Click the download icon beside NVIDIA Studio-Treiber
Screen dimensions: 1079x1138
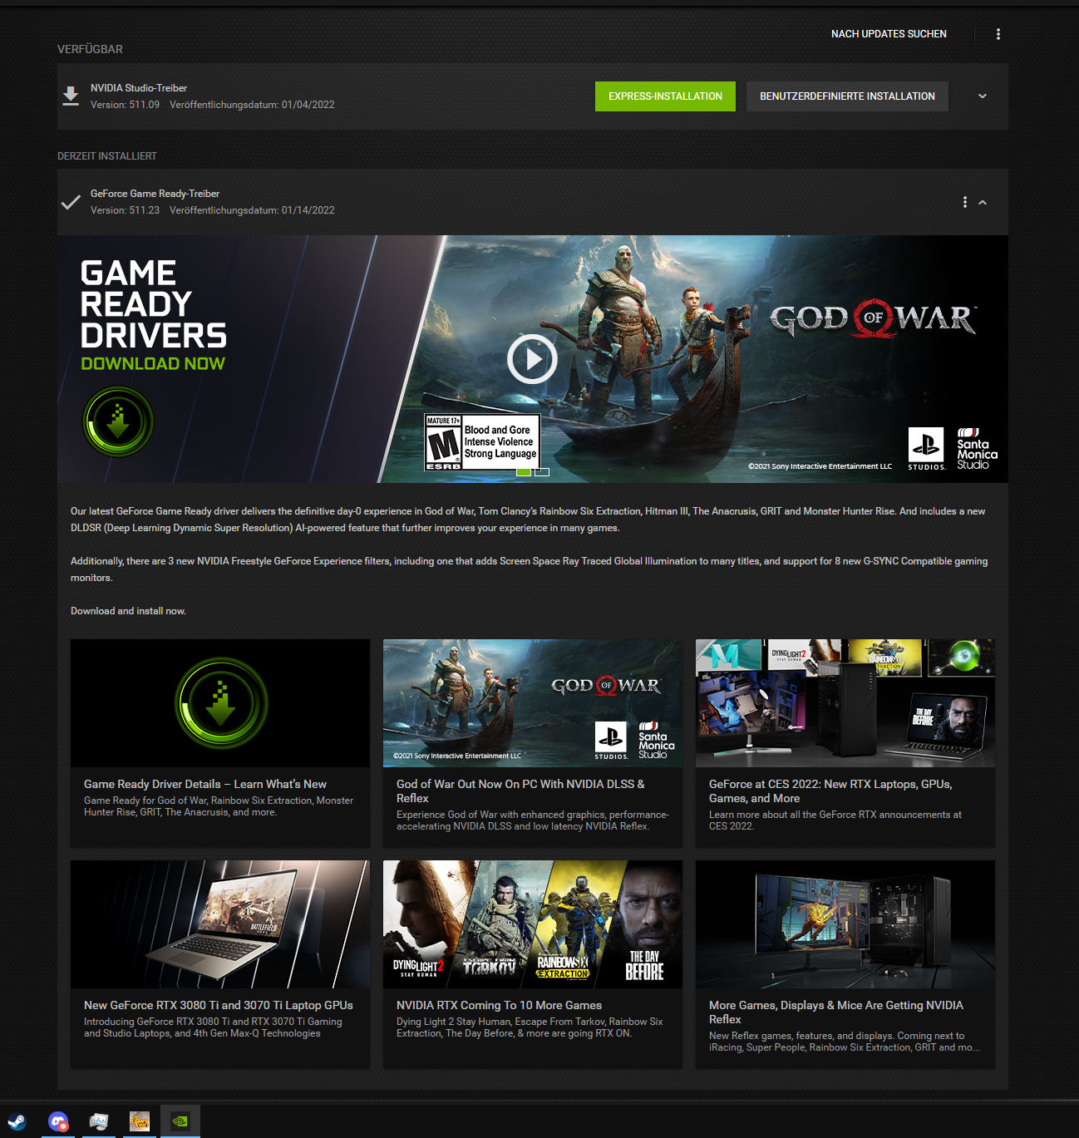(71, 96)
